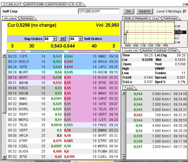Click the Cur 0,5298 (no change) banner

tap(32, 25)
